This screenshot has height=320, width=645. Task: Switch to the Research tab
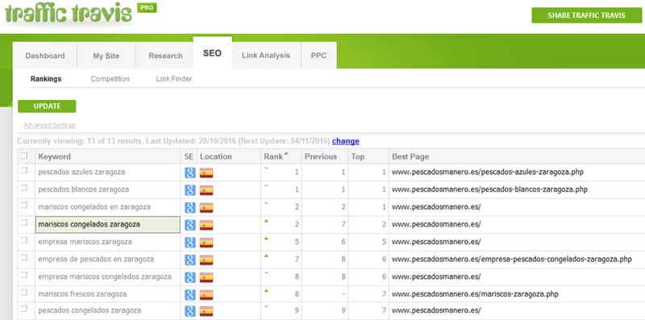[165, 56]
